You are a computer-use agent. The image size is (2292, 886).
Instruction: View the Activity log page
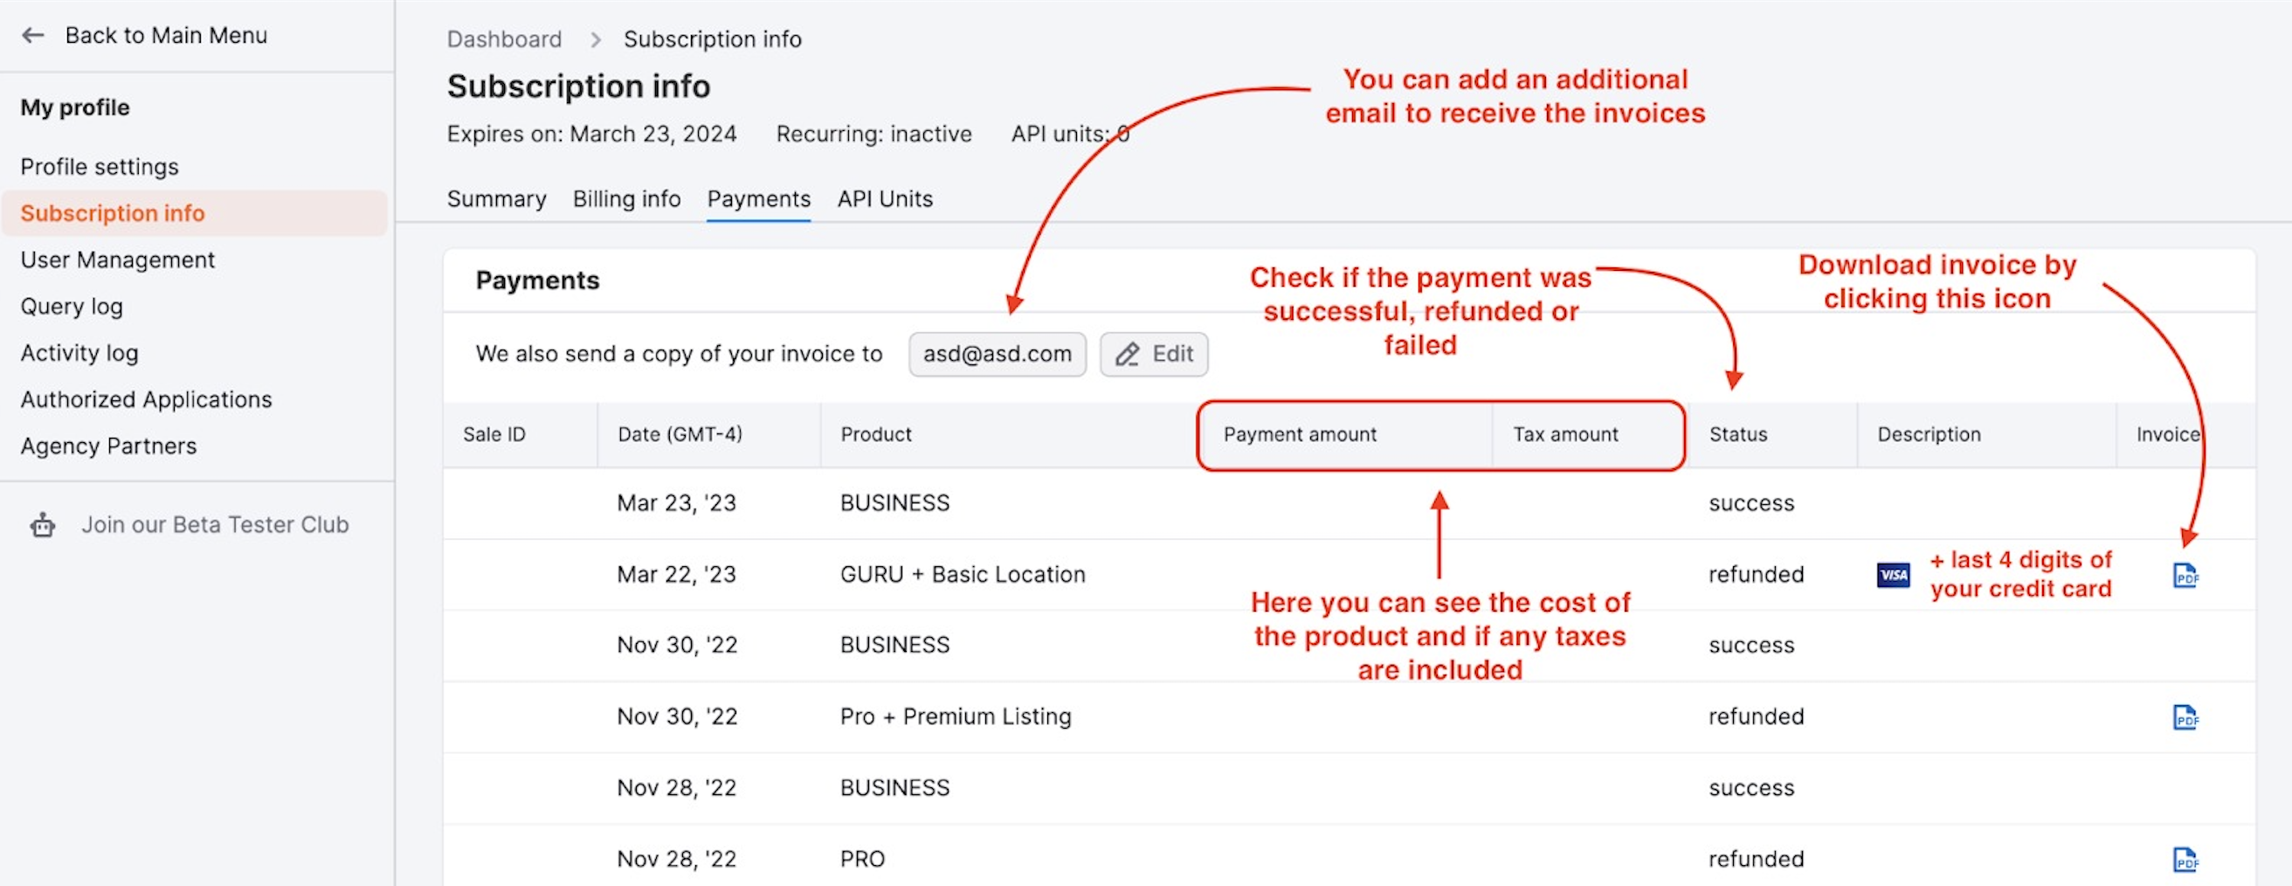click(79, 354)
